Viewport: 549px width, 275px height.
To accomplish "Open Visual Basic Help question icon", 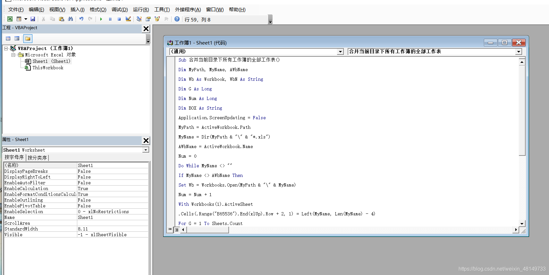I will [x=177, y=19].
